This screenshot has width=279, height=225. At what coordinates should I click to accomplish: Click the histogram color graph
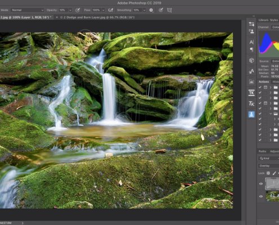269,44
